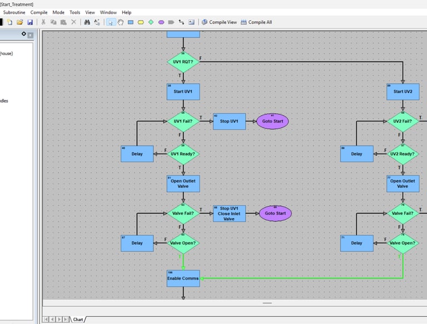Open the Window menu
The width and height of the screenshot is (427, 324).
coord(108,13)
